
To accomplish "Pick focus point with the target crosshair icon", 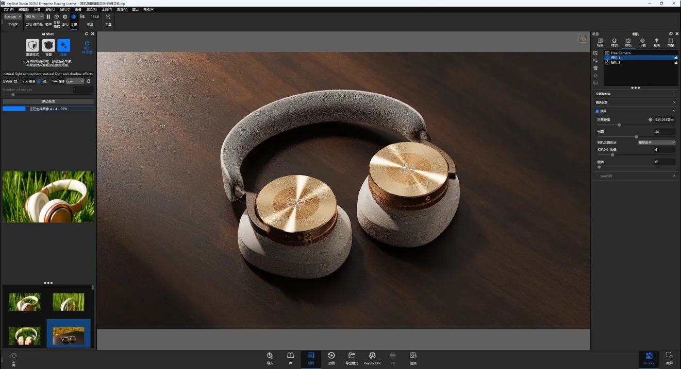I will pyautogui.click(x=650, y=120).
